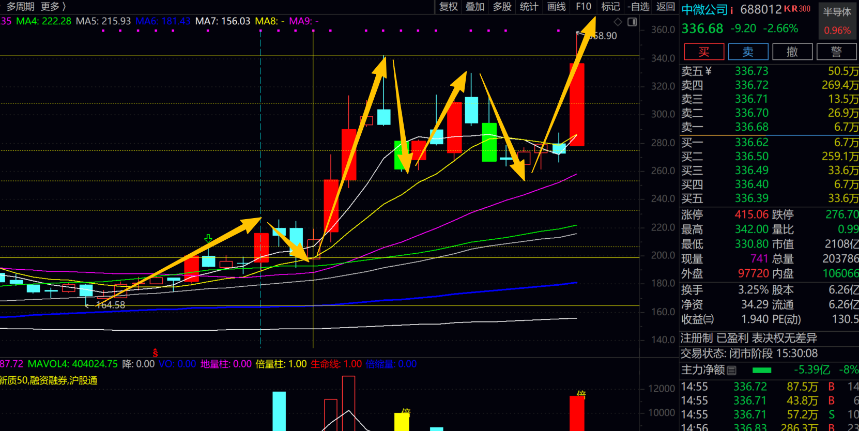
Task: Click the green down-arrow marker on the chart
Action: [x=208, y=238]
